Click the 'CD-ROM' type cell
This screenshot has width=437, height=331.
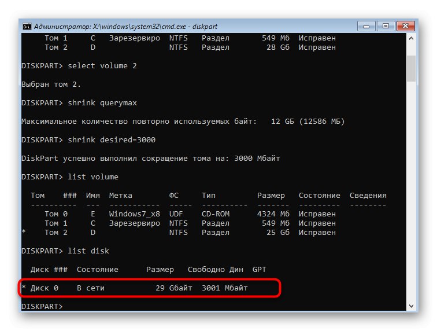pos(216,214)
